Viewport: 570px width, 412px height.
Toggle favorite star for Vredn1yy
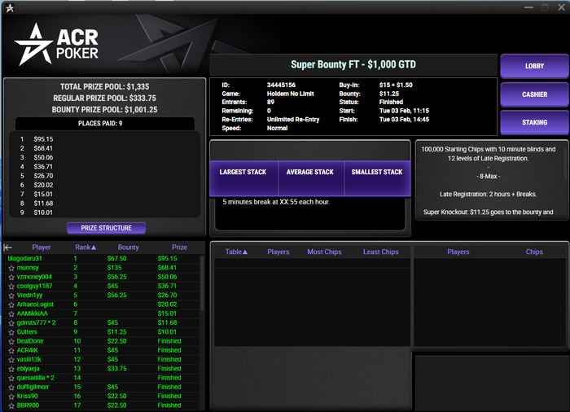coord(11,296)
